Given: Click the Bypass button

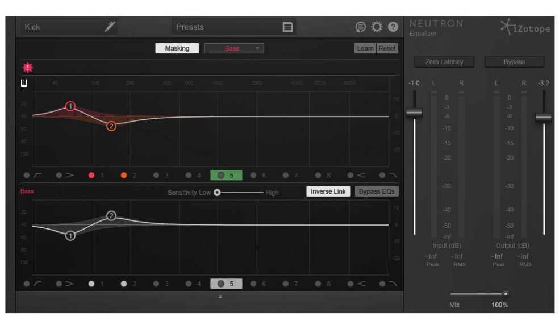Looking at the screenshot, I should (x=514, y=62).
